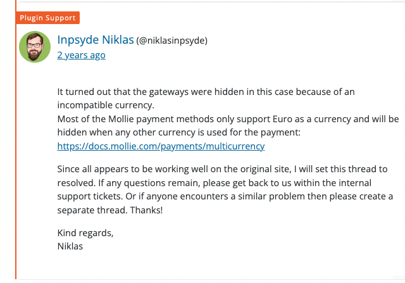Click the 'Kind regards,' closing text
405x283 pixels.
coord(85,233)
